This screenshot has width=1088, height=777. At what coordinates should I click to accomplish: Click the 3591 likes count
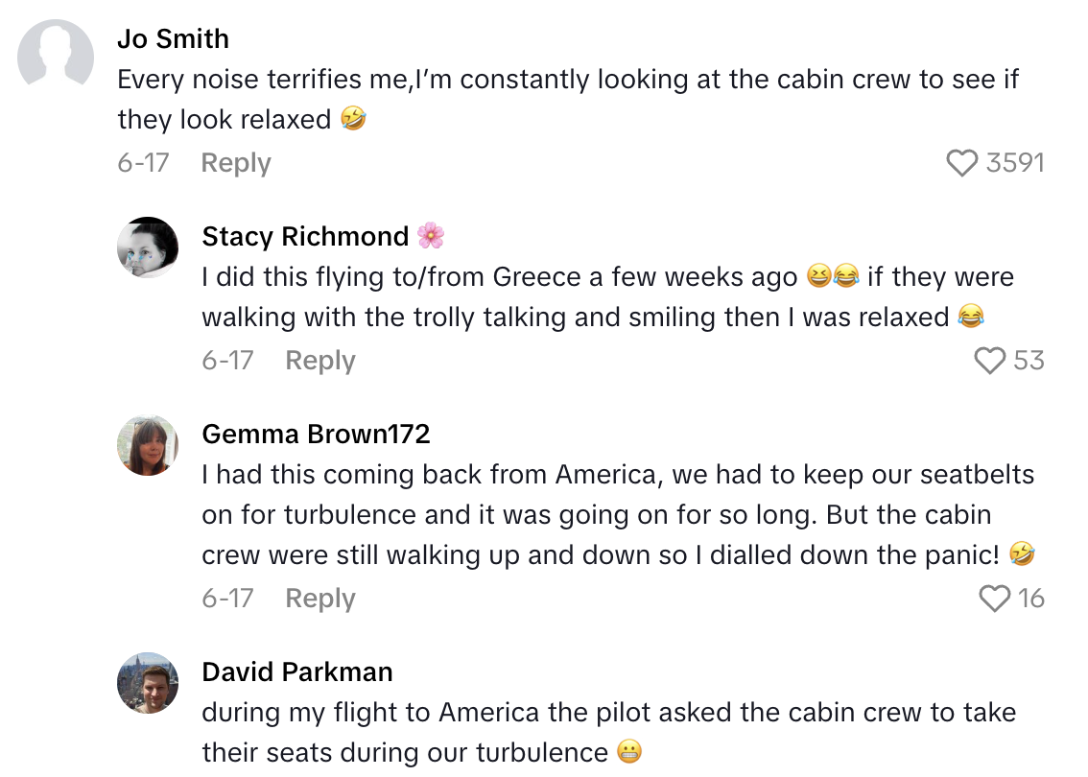click(1014, 163)
